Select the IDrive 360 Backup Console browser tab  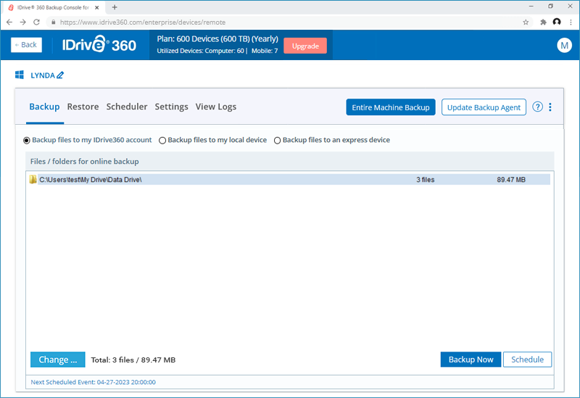point(53,7)
